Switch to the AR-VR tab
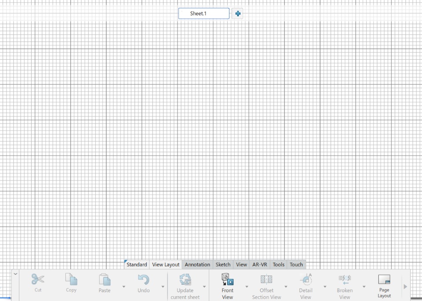 pyautogui.click(x=260, y=265)
